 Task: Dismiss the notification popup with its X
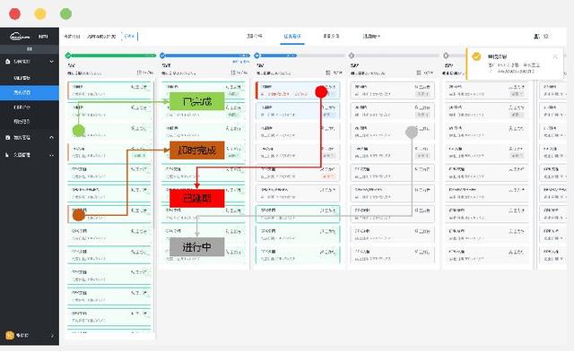[x=555, y=56]
